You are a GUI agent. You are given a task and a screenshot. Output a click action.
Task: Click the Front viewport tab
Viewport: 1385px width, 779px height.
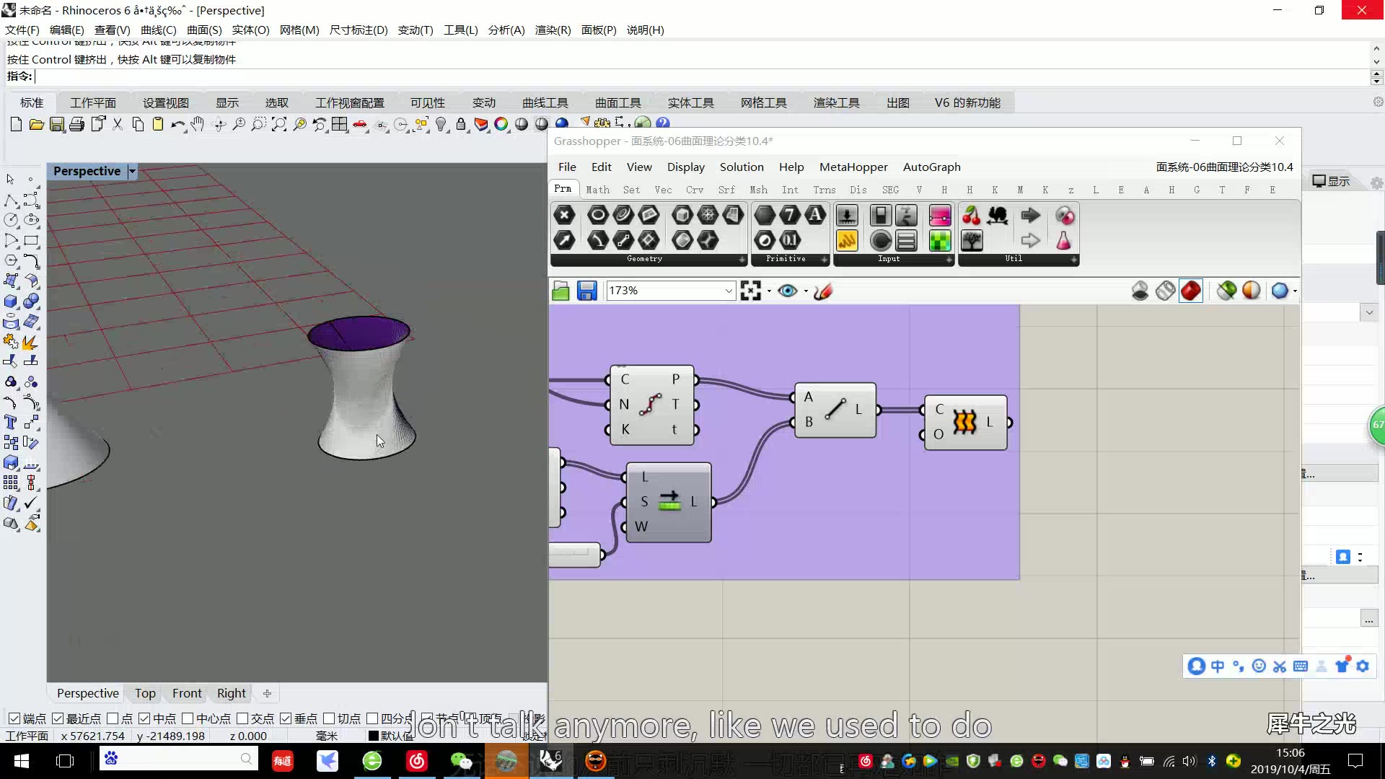[x=186, y=692]
